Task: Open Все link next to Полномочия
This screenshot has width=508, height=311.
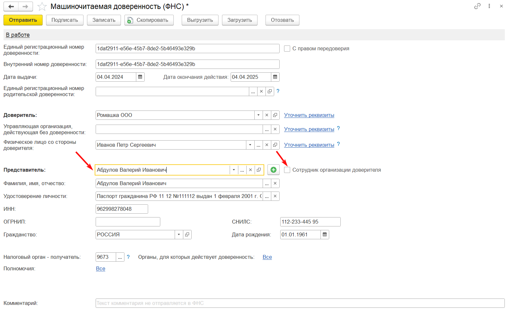Action: [100, 268]
